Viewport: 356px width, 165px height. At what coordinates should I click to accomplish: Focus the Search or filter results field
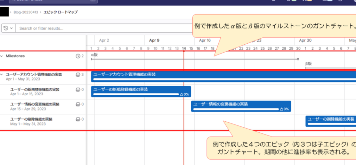click(104, 28)
